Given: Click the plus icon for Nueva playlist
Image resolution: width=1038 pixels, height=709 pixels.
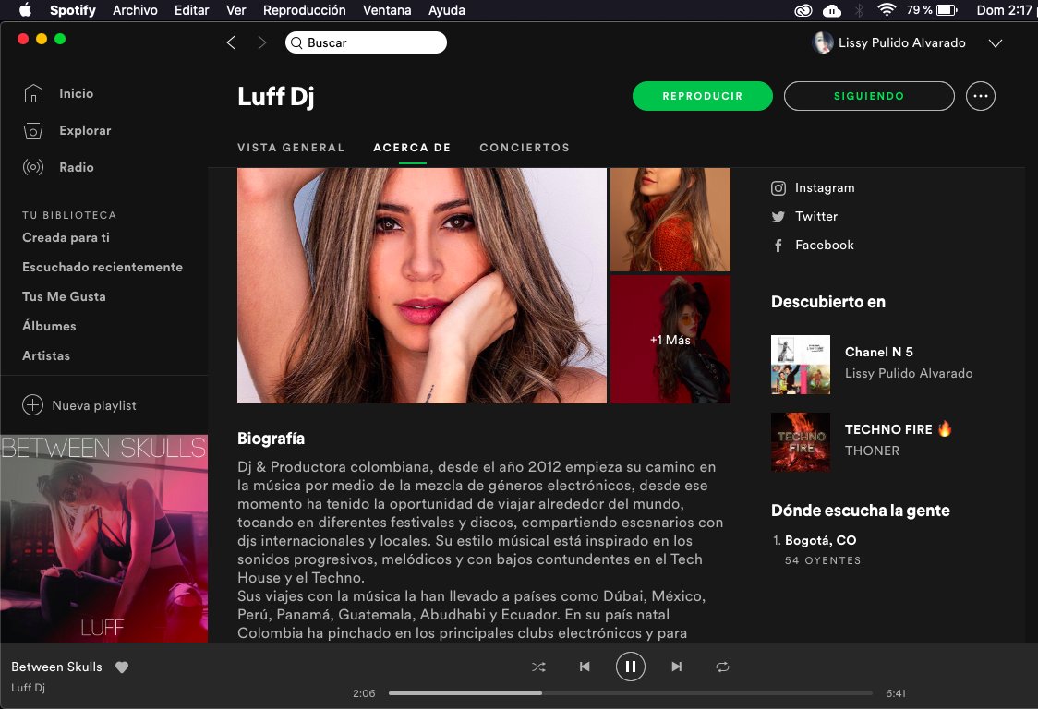Looking at the screenshot, I should 32,405.
